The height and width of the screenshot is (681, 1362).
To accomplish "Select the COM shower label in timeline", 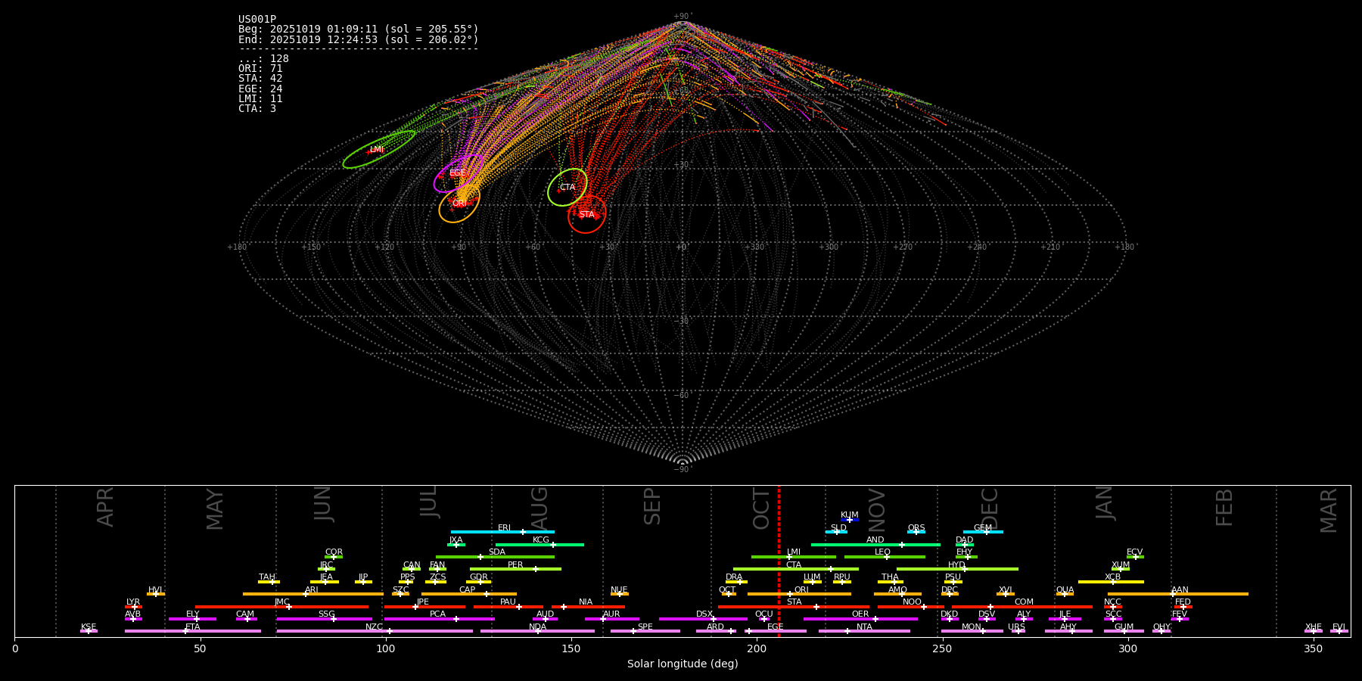I will click(1024, 602).
